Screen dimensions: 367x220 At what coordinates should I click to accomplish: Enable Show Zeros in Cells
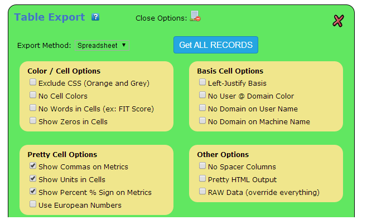pos(33,121)
